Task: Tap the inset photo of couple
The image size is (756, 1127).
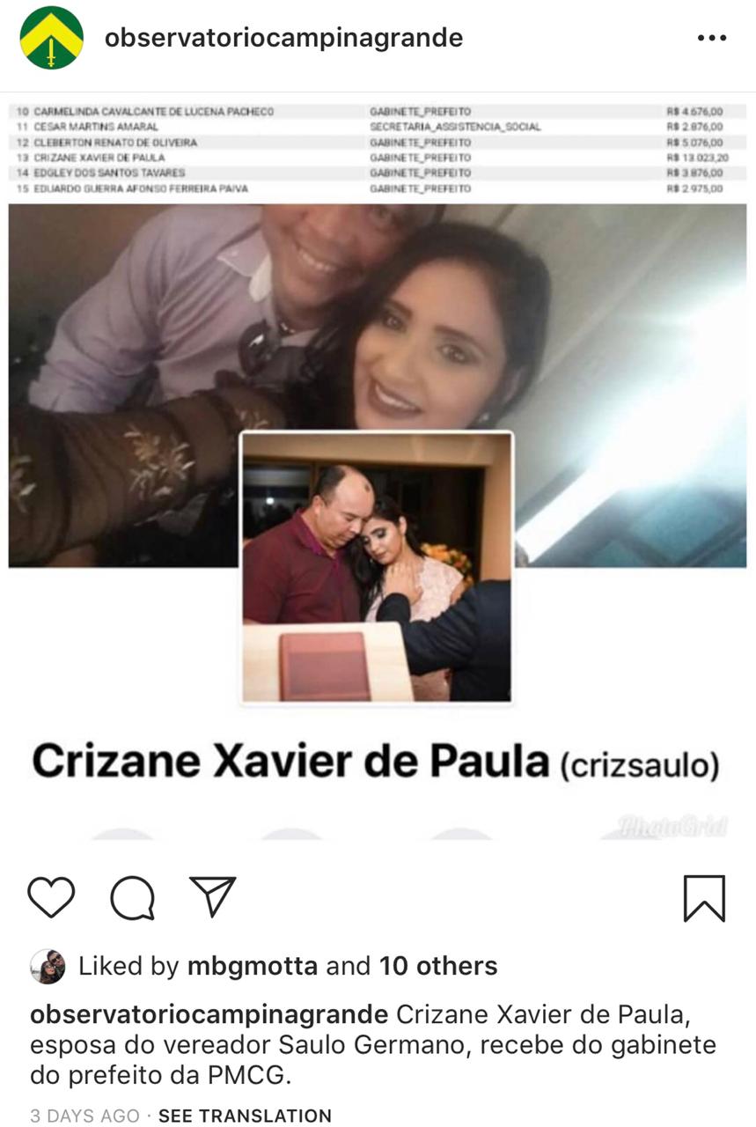Action: pos(377,567)
